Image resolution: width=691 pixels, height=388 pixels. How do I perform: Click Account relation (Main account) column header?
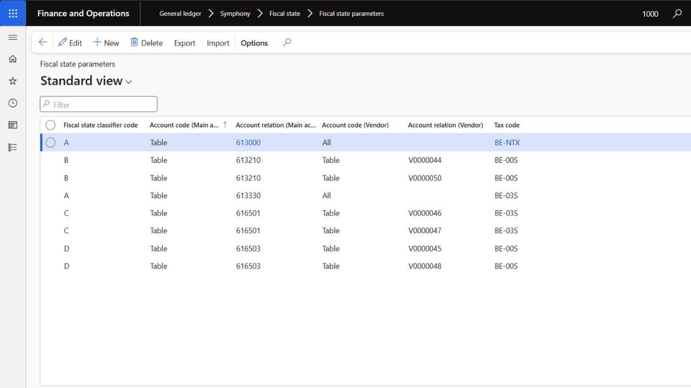pyautogui.click(x=276, y=125)
